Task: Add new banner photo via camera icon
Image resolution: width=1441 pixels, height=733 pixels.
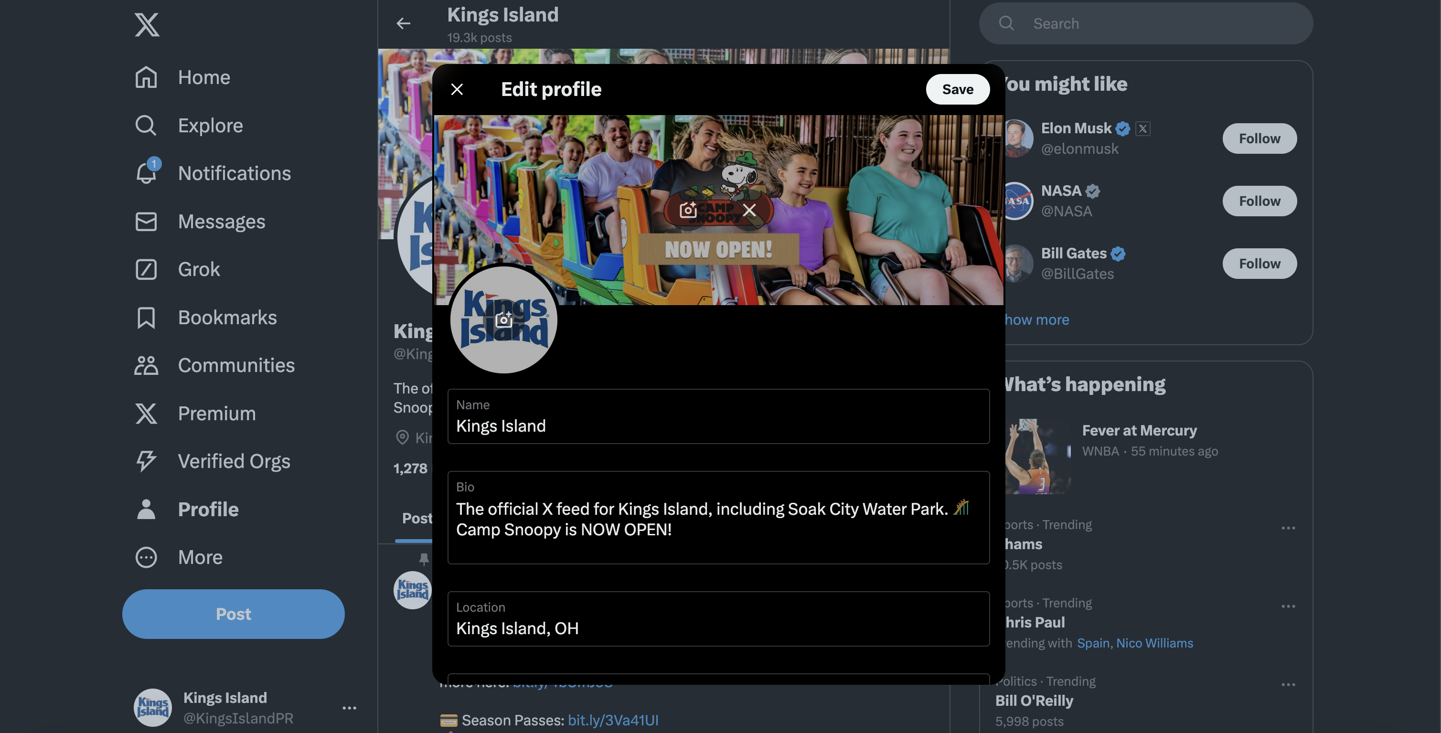Action: click(x=687, y=210)
